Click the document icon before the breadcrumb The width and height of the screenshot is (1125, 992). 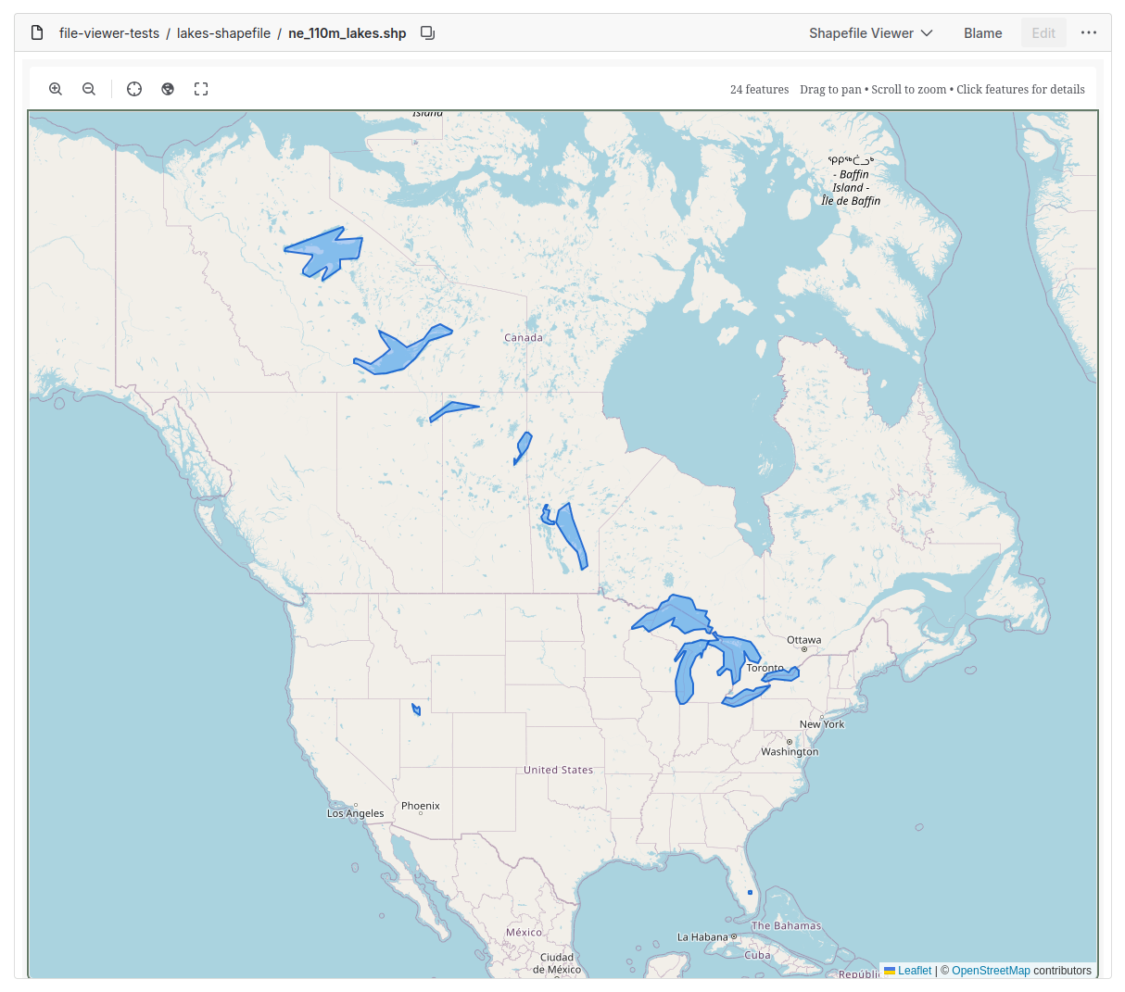pyautogui.click(x=36, y=31)
